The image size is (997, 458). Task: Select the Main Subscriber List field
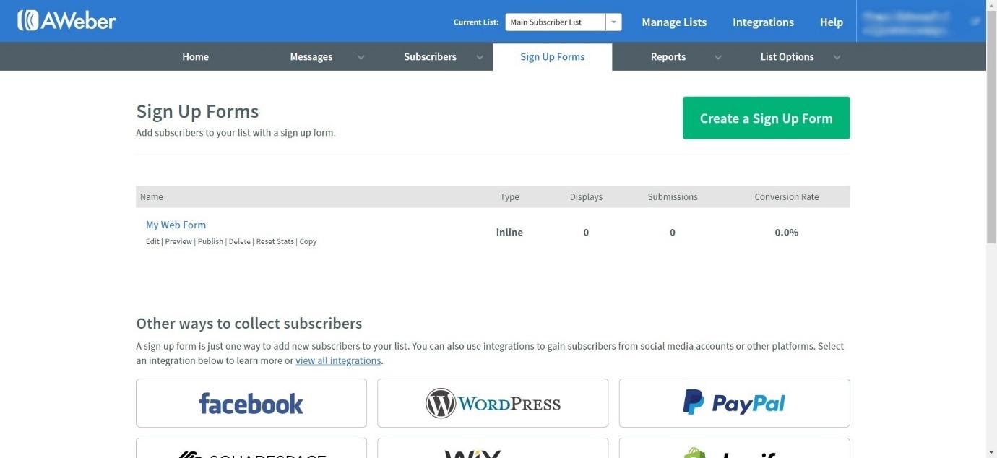(555, 22)
